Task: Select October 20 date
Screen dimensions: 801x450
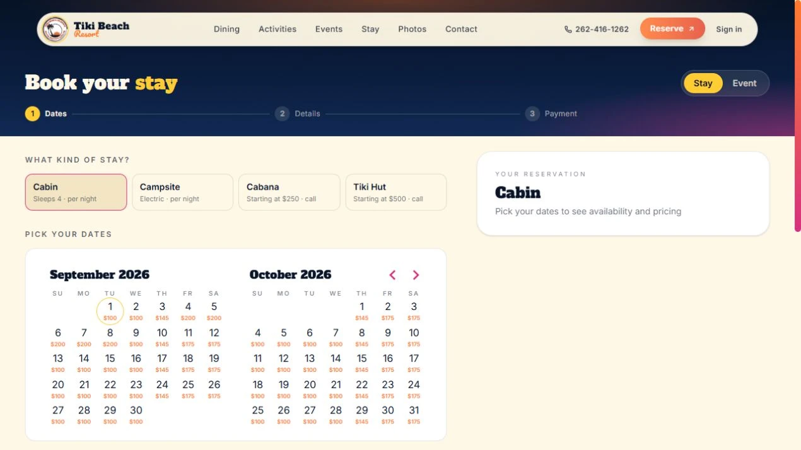Action: pos(310,389)
